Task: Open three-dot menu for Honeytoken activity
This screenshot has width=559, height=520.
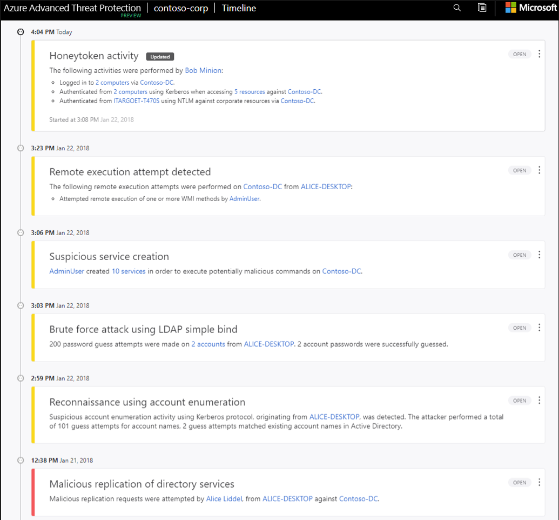Action: pos(539,54)
